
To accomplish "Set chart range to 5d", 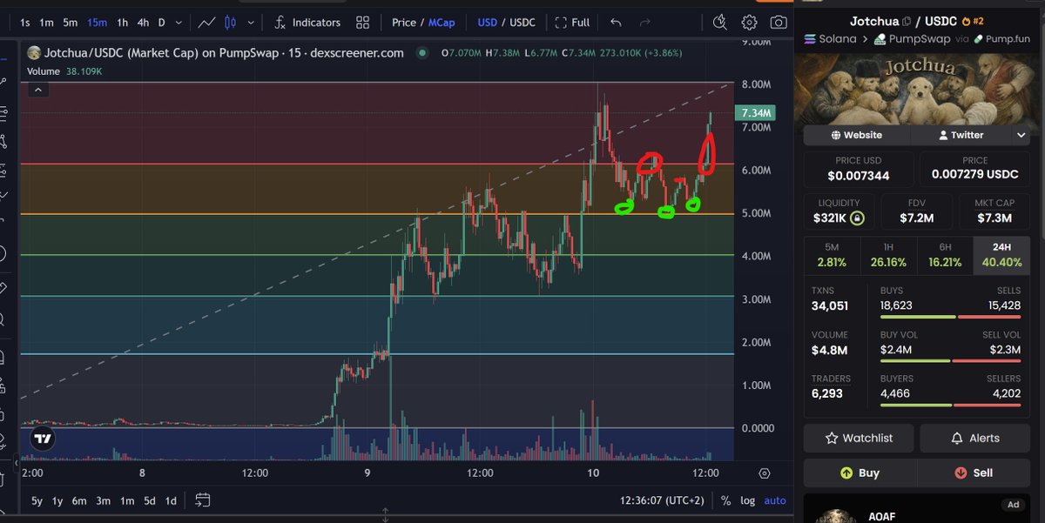I will click(x=150, y=500).
